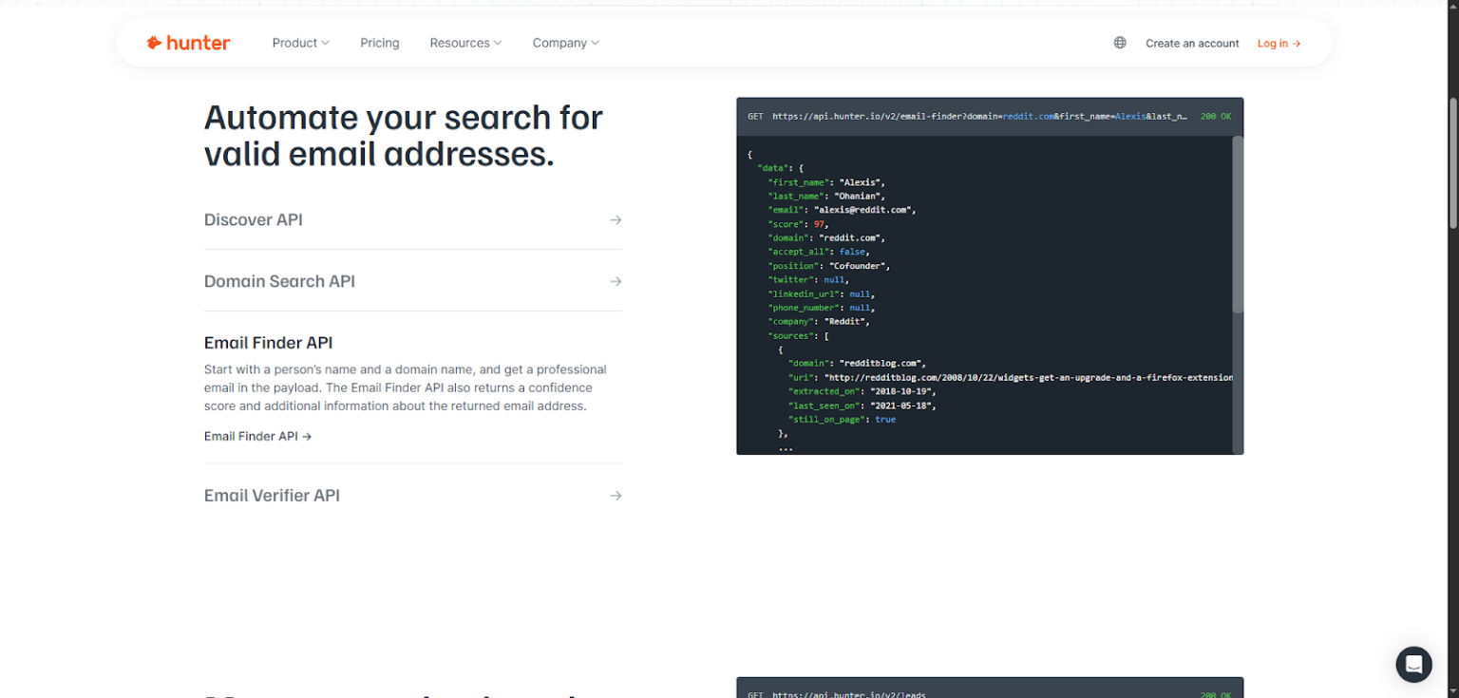Screen dimensions: 1459x698
Task: Open the language globe icon
Action: coord(1119,42)
